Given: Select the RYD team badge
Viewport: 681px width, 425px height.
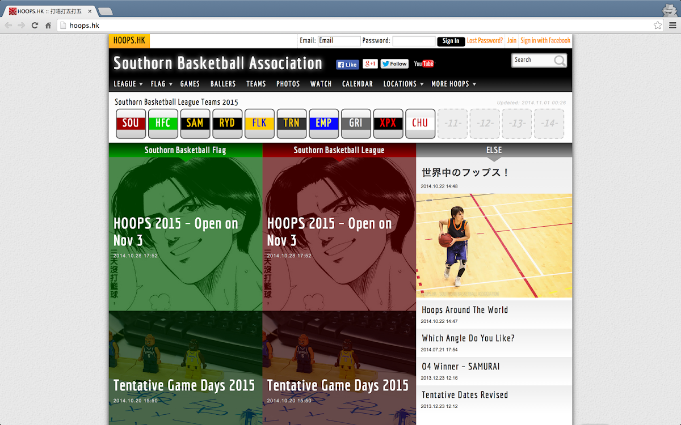Looking at the screenshot, I should pyautogui.click(x=227, y=124).
